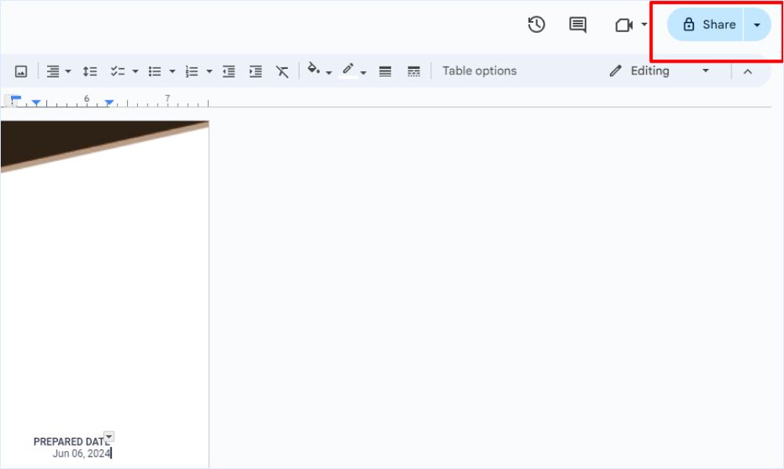Pick a table cell background color
The width and height of the screenshot is (784, 469).
coord(314,71)
